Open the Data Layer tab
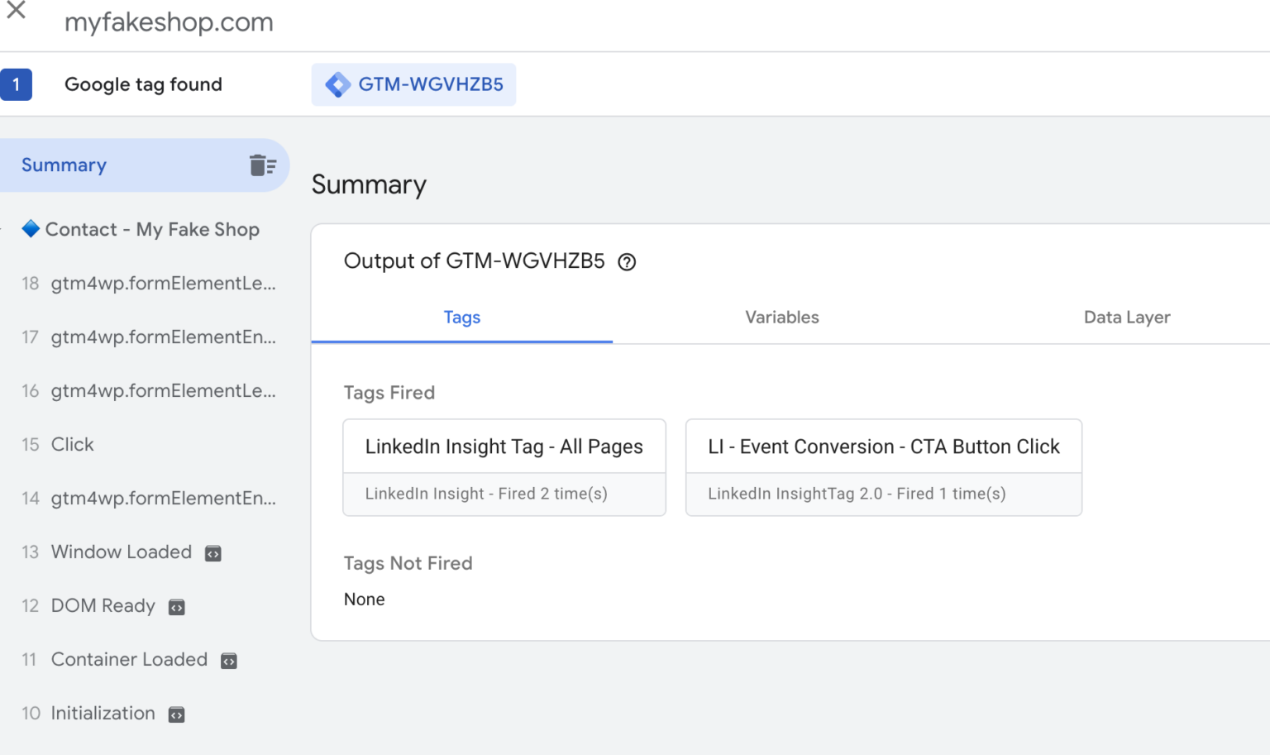This screenshot has width=1270, height=755. pos(1127,317)
